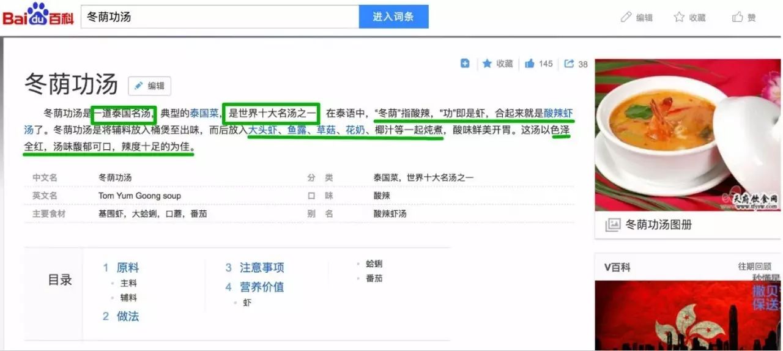The width and height of the screenshot is (783, 351).
Task: Click the tom yum soup photo thumbnail
Action: [688, 135]
